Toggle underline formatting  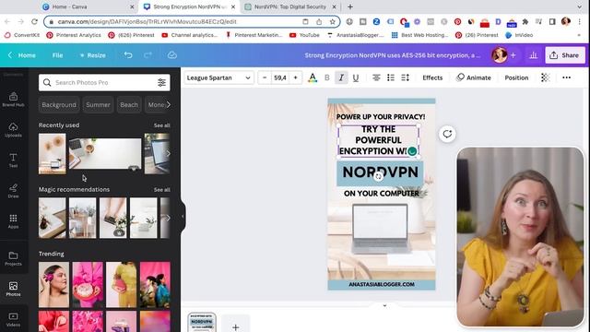pyautogui.click(x=356, y=77)
